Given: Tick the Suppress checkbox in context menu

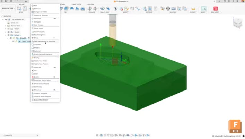Looking at the screenshot, I should click(x=33, y=45).
